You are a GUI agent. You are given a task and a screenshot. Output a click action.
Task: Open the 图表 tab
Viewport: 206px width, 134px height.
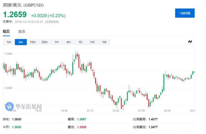(x=22, y=31)
